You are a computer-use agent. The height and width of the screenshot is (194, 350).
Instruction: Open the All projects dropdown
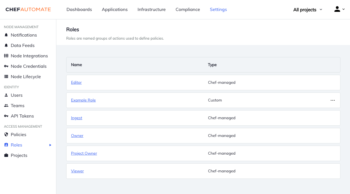307,10
